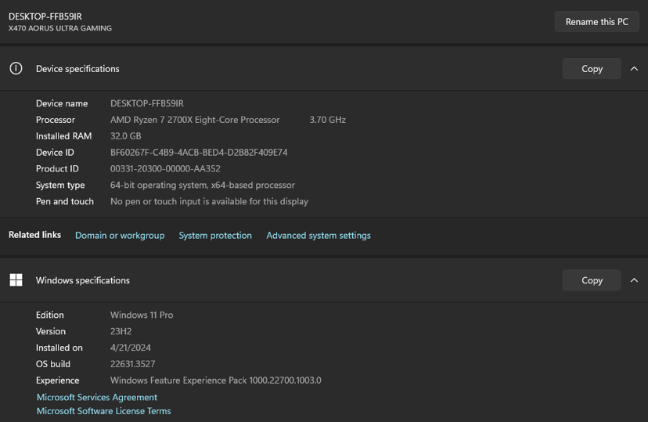Click the Device specifications heading
The height and width of the screenshot is (422, 648).
(77, 69)
